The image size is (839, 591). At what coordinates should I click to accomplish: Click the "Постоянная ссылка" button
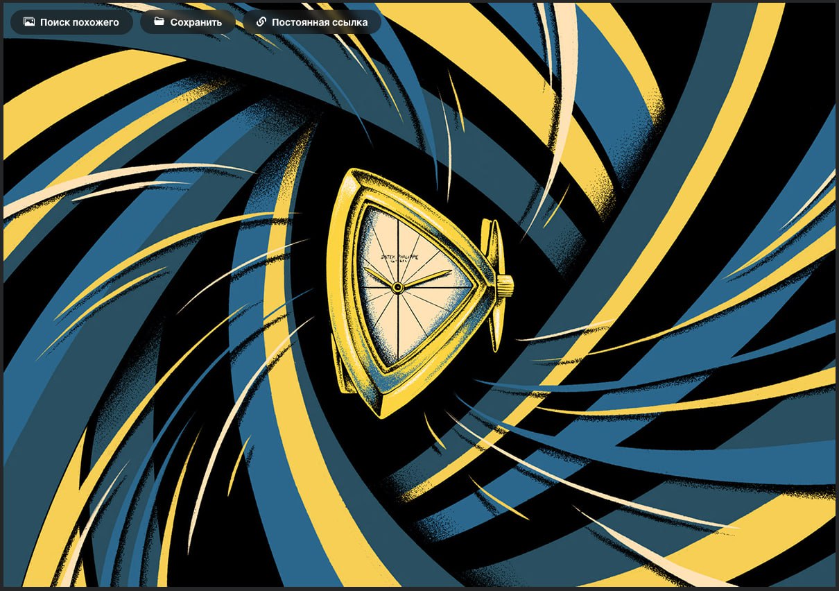[x=312, y=22]
